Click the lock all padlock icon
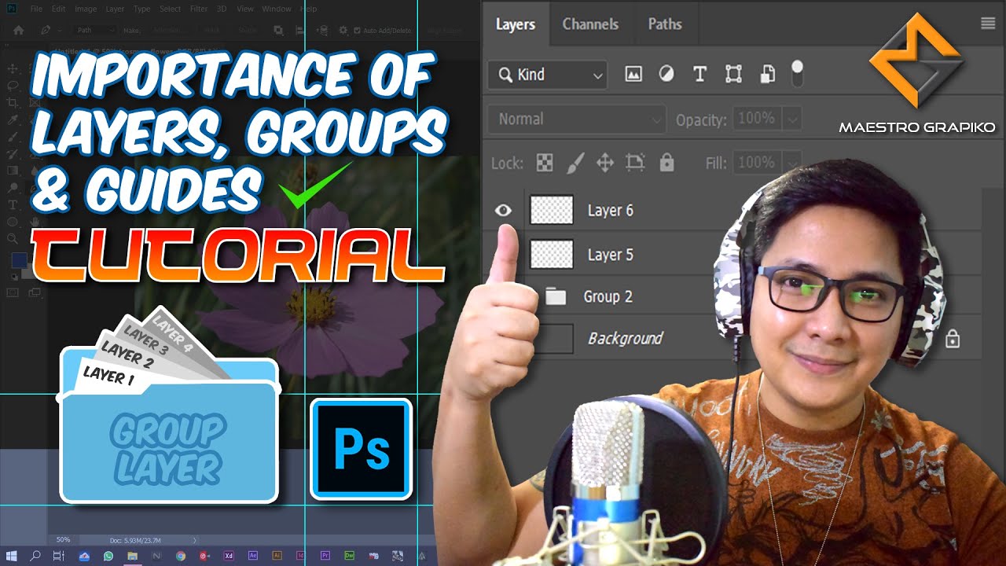 [x=666, y=163]
